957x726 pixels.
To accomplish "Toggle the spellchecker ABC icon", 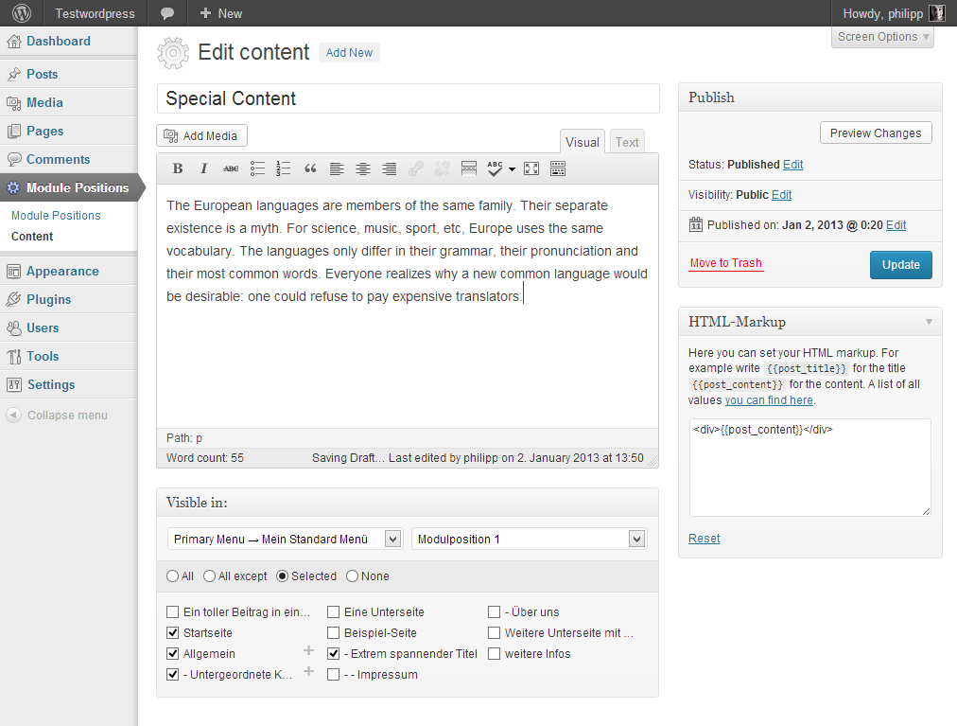I will tap(495, 168).
